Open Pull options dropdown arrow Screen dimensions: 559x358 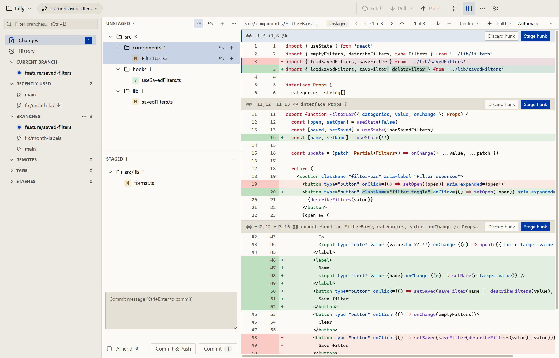412,9
